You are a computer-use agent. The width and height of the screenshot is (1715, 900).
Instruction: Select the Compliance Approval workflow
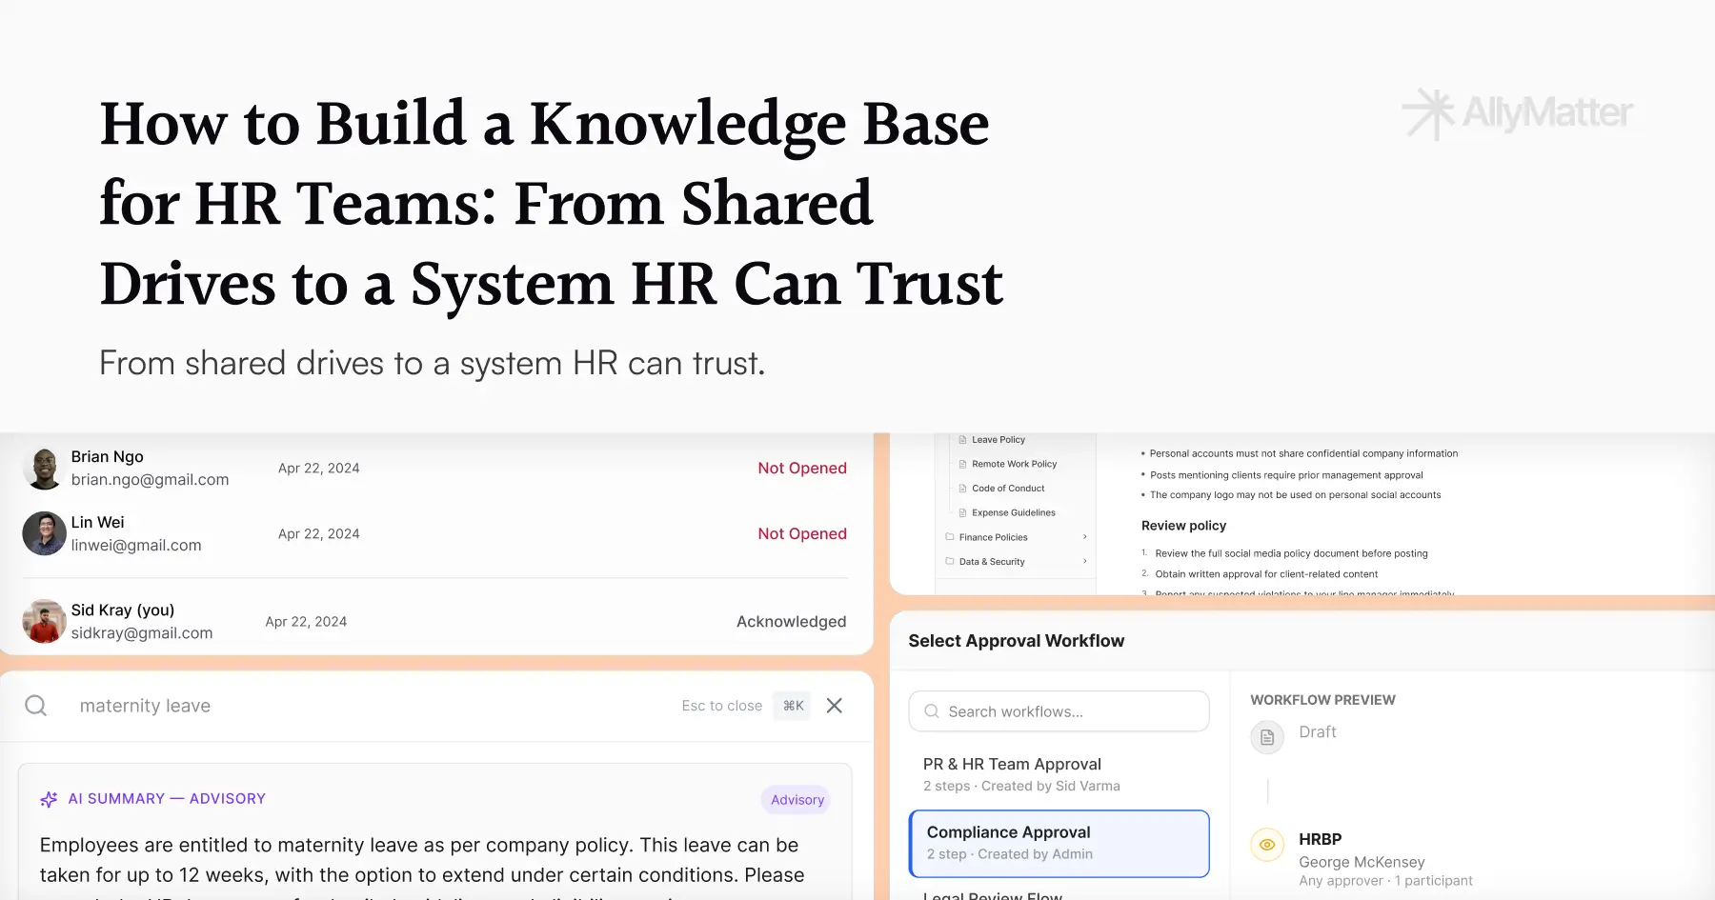[1059, 844]
